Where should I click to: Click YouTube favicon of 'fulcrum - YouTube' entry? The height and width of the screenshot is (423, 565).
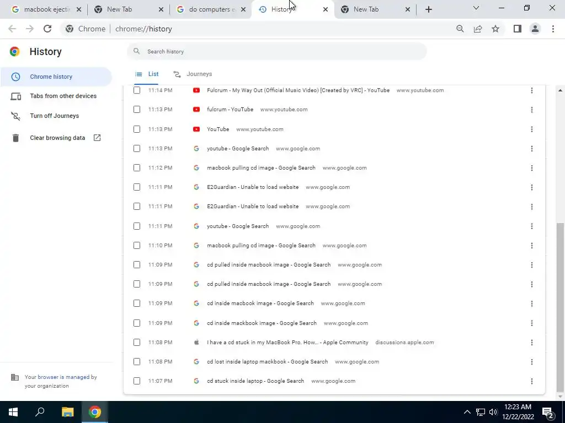point(196,110)
